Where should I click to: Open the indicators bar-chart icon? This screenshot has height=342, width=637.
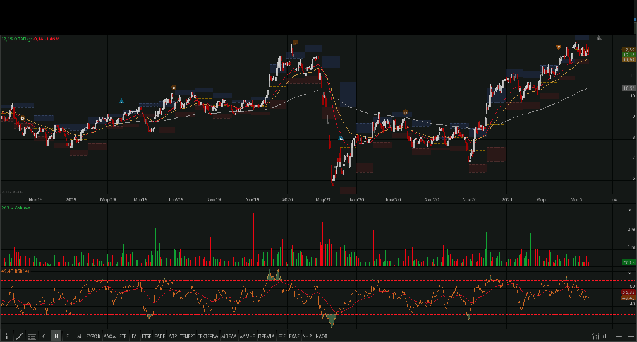click(607, 336)
